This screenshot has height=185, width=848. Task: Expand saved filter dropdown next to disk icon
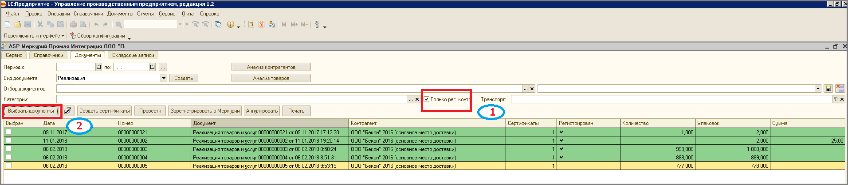click(x=818, y=89)
